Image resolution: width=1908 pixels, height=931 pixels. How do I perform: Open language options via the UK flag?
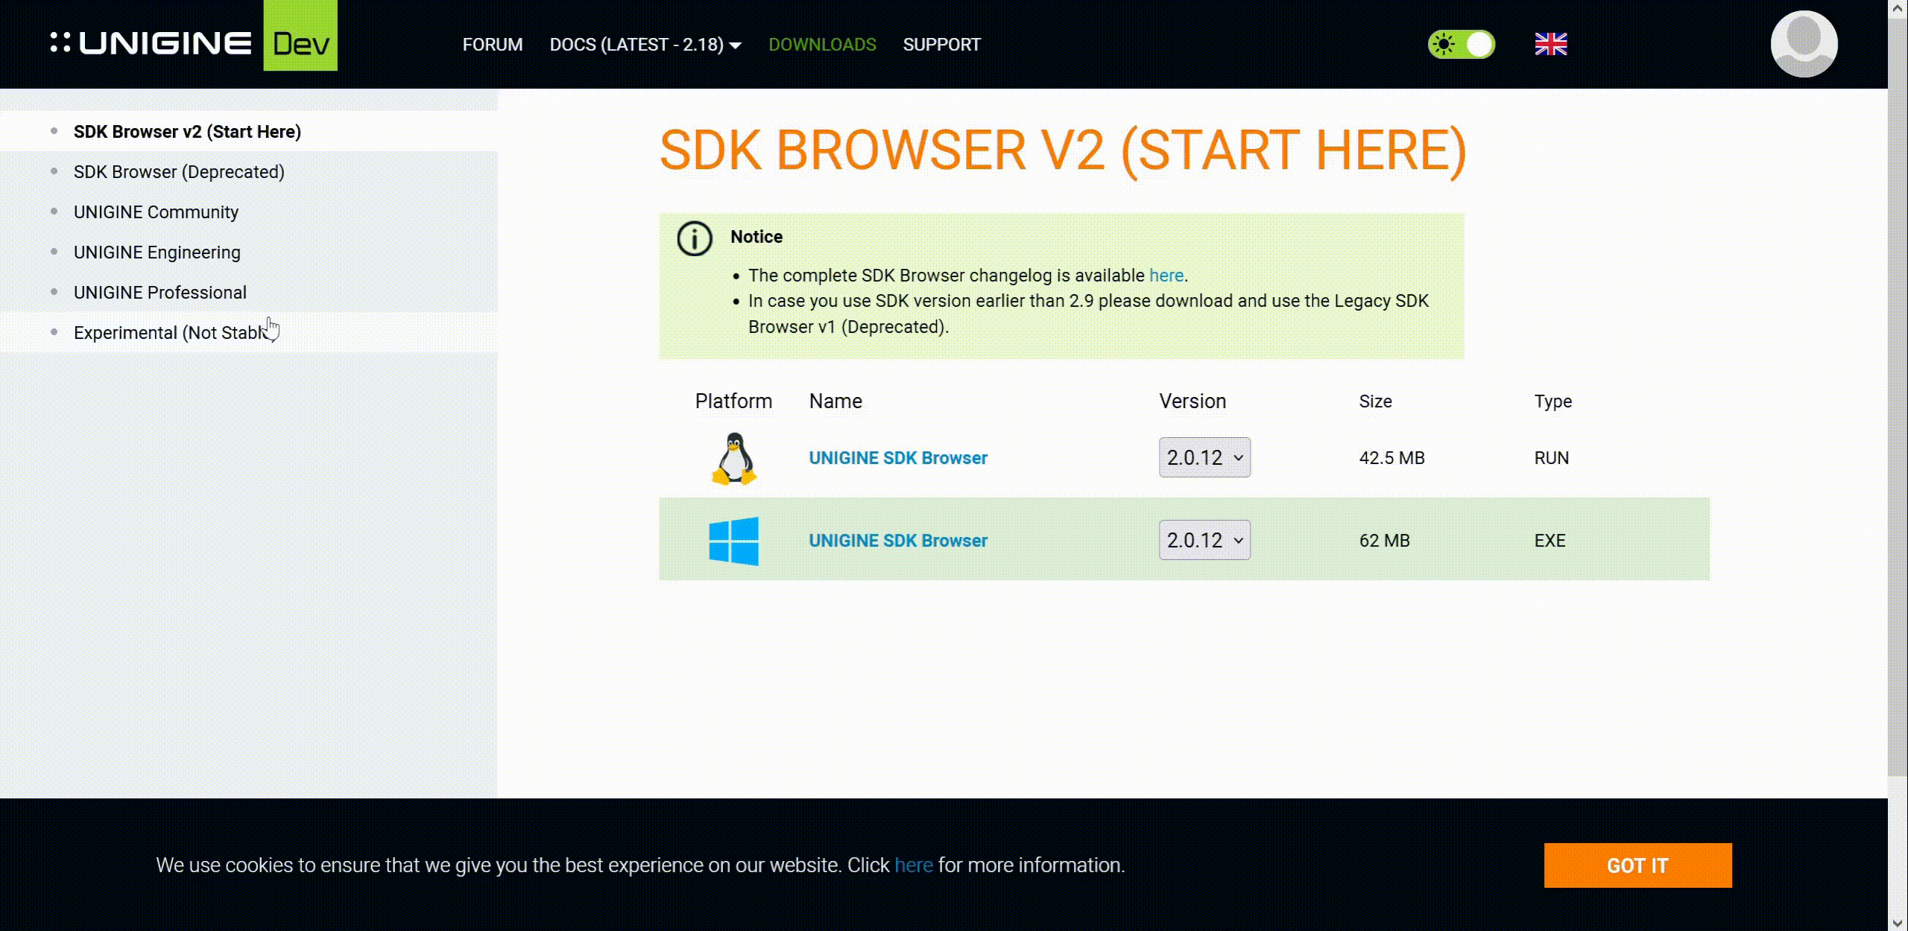coord(1551,45)
